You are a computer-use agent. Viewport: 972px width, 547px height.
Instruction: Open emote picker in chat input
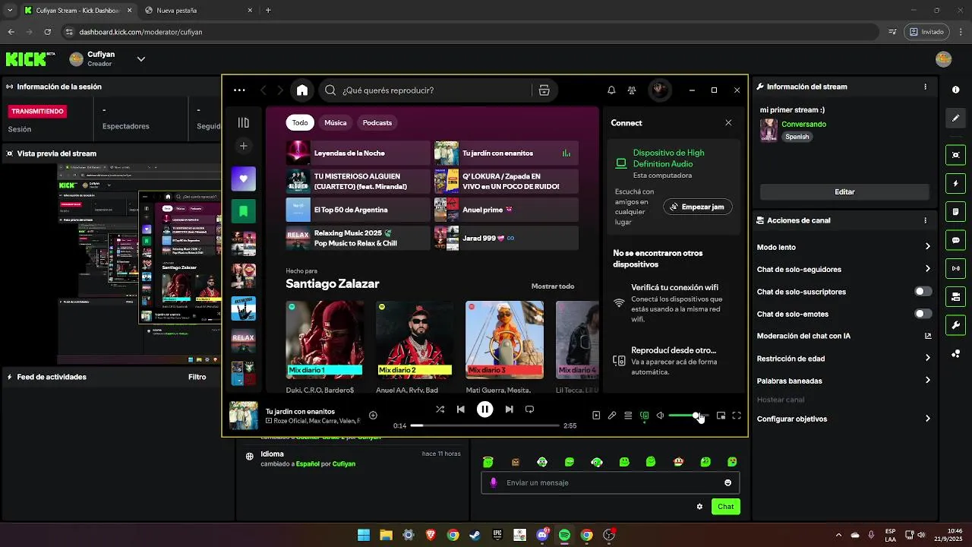pyautogui.click(x=727, y=482)
